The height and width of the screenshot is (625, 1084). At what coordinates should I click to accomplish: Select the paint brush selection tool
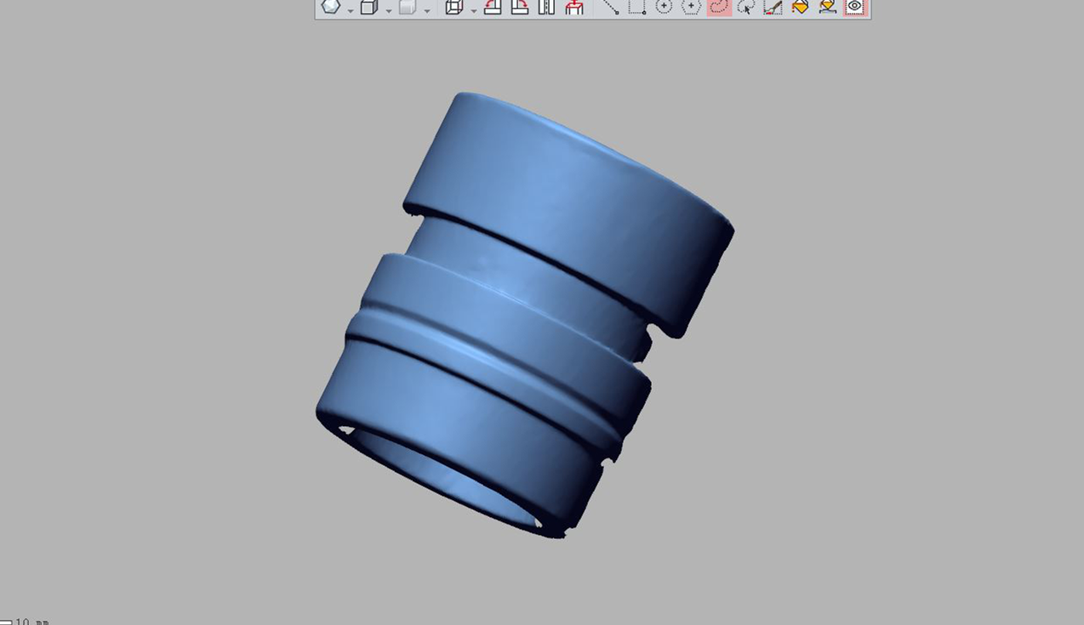pos(773,7)
